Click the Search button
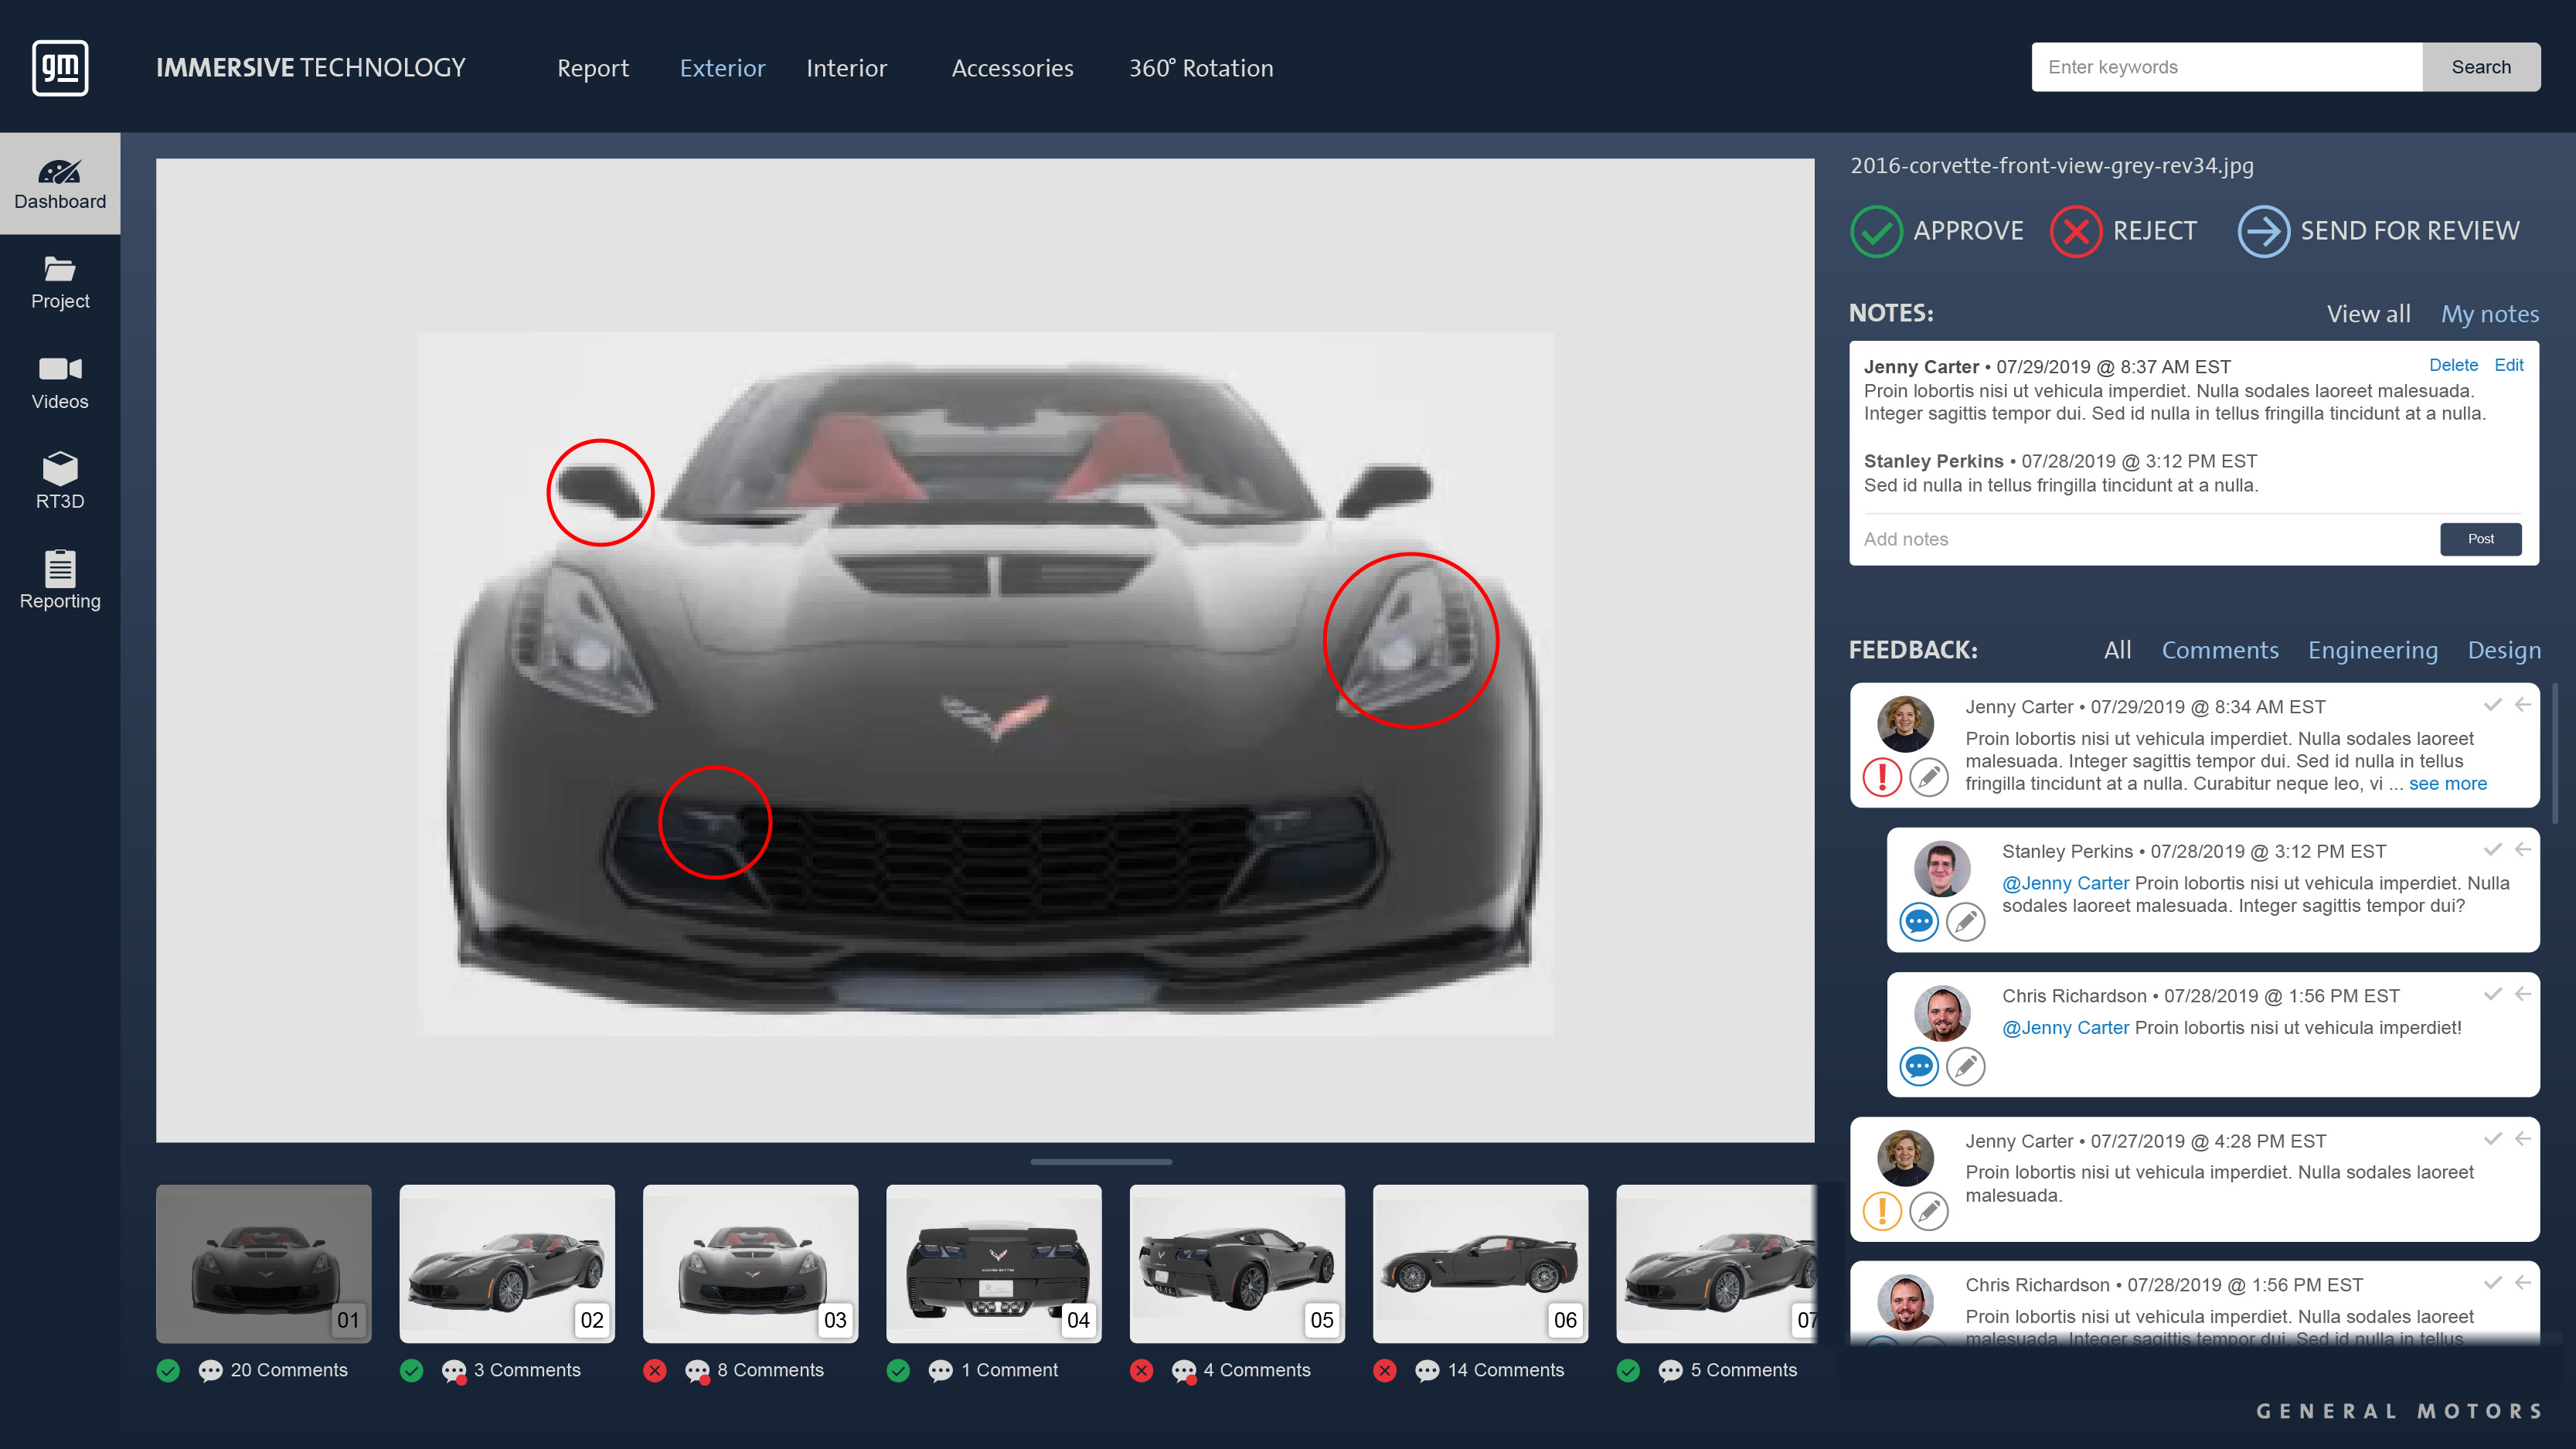 [x=2480, y=66]
